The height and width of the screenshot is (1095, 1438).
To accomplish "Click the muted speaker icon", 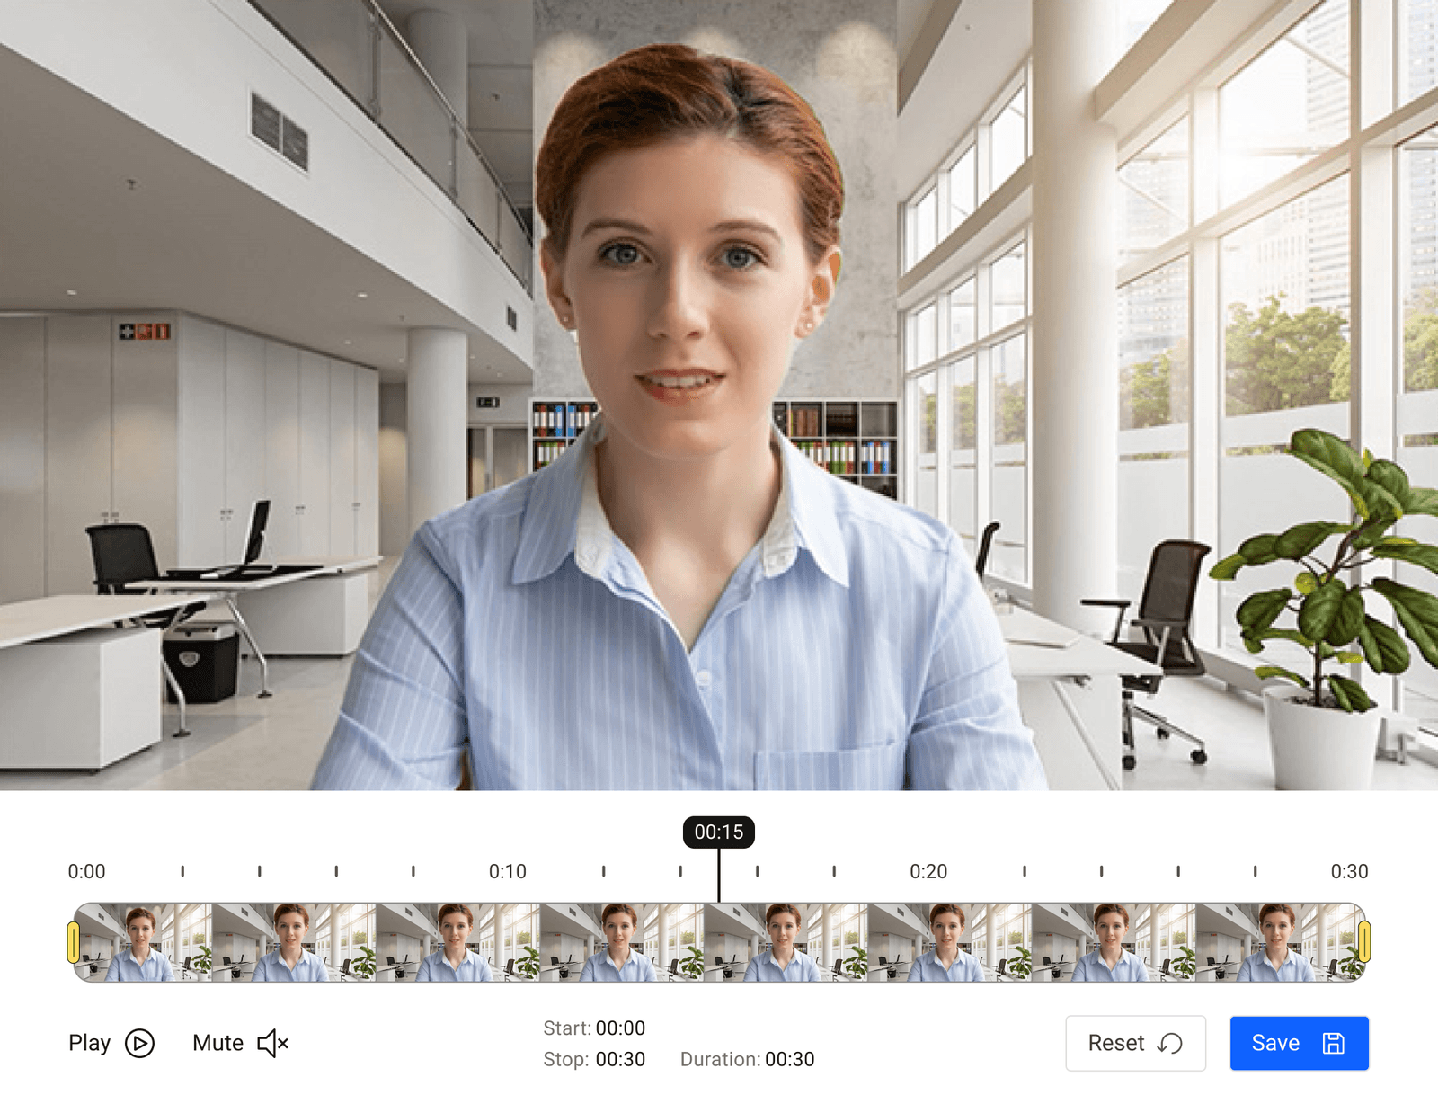I will coord(274,1043).
